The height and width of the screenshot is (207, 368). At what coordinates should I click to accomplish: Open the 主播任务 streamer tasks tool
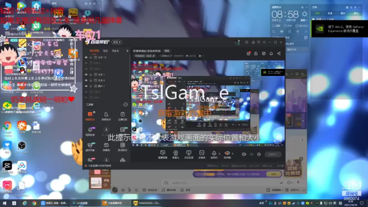122,116
